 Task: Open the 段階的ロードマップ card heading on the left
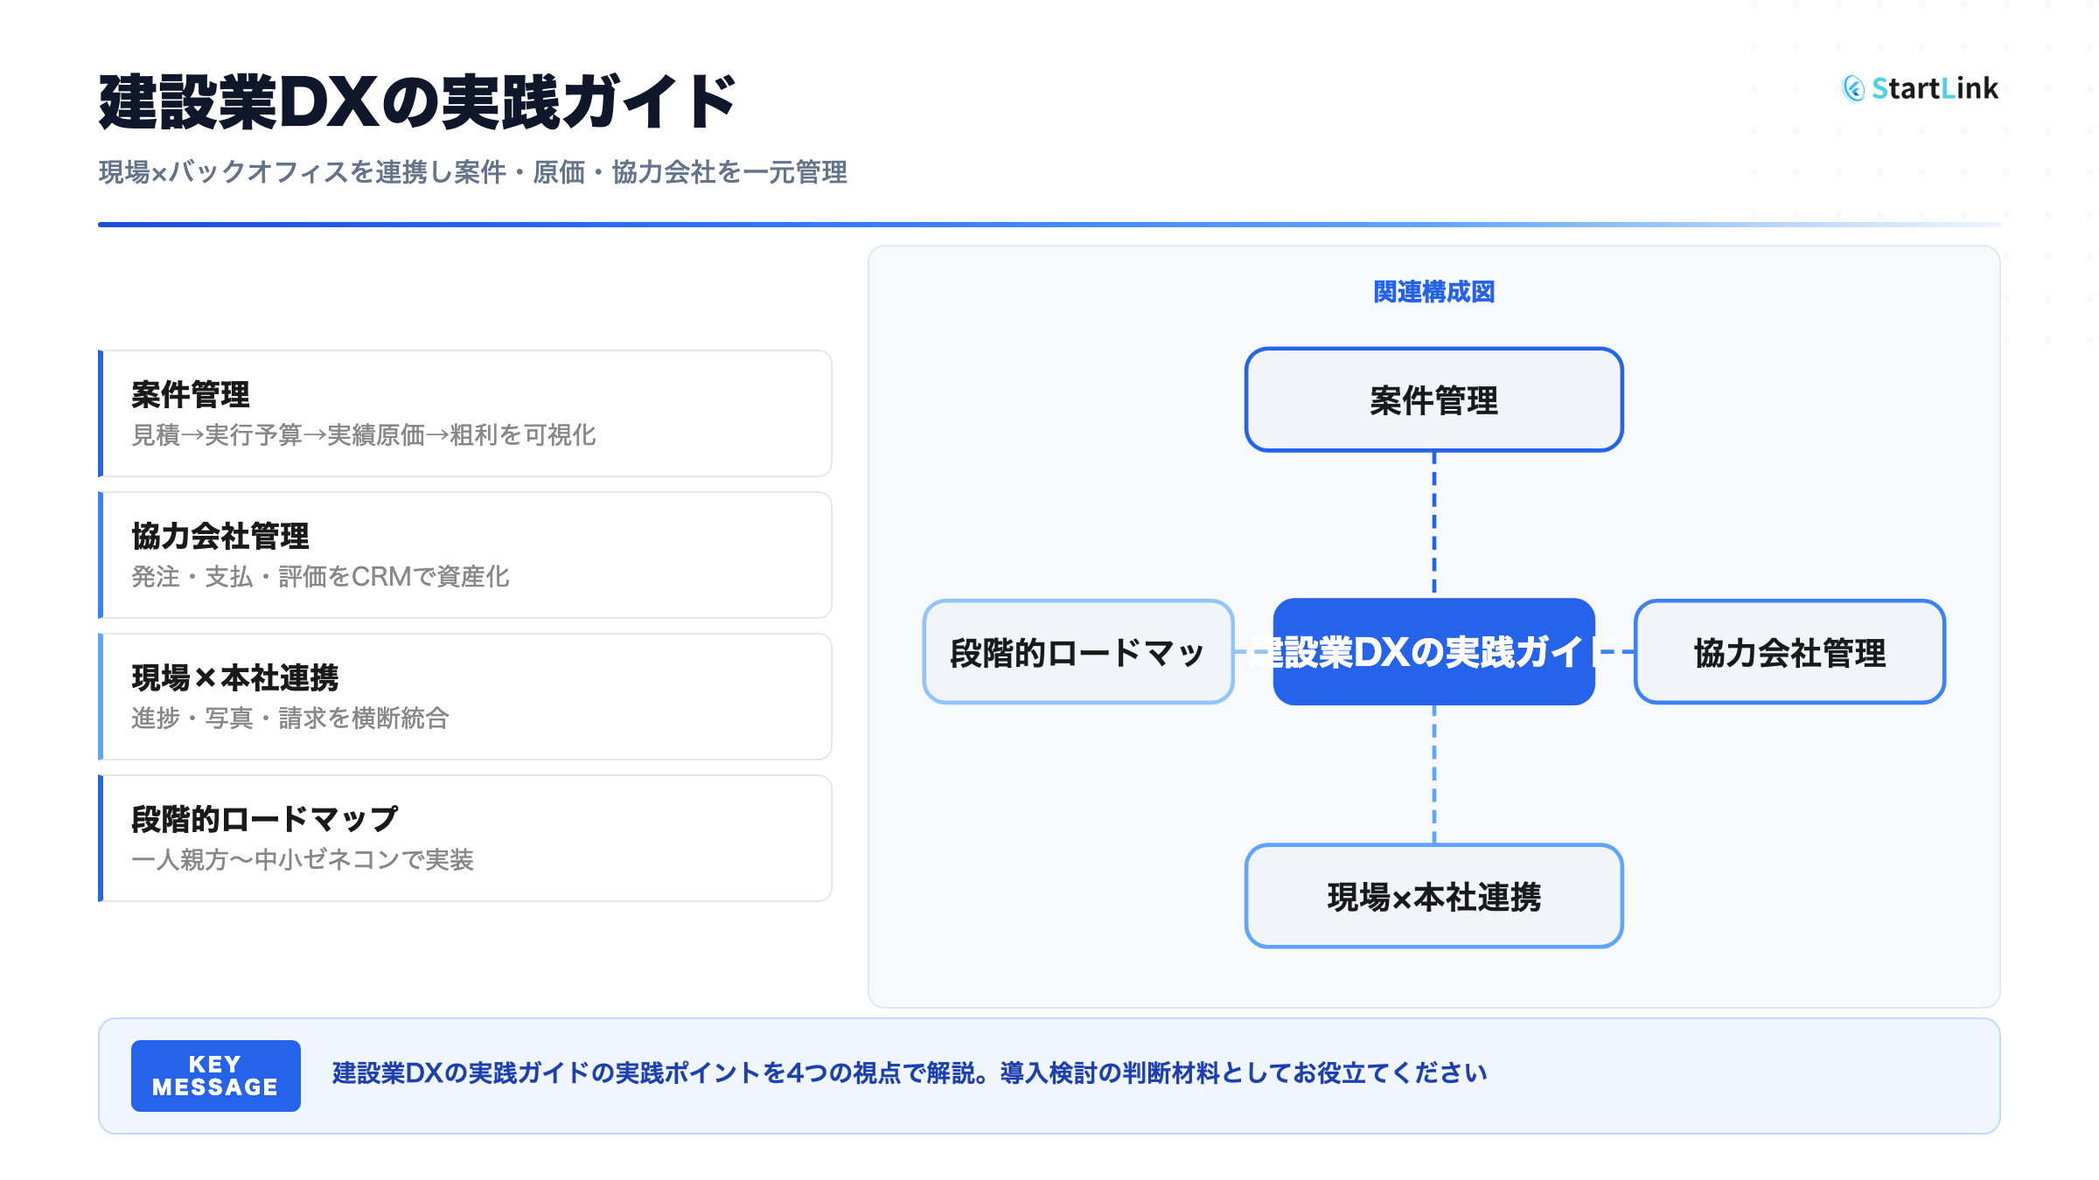(264, 819)
